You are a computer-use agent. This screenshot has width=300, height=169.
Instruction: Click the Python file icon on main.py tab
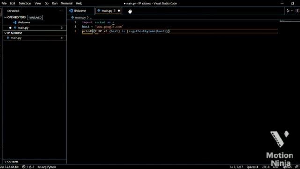pyautogui.click(x=99, y=11)
